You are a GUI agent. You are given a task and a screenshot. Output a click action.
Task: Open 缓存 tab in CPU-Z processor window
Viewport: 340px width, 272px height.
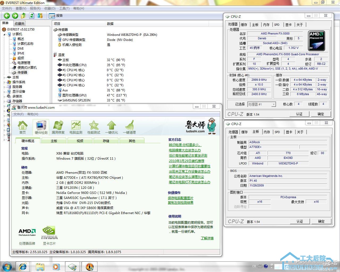point(244,25)
